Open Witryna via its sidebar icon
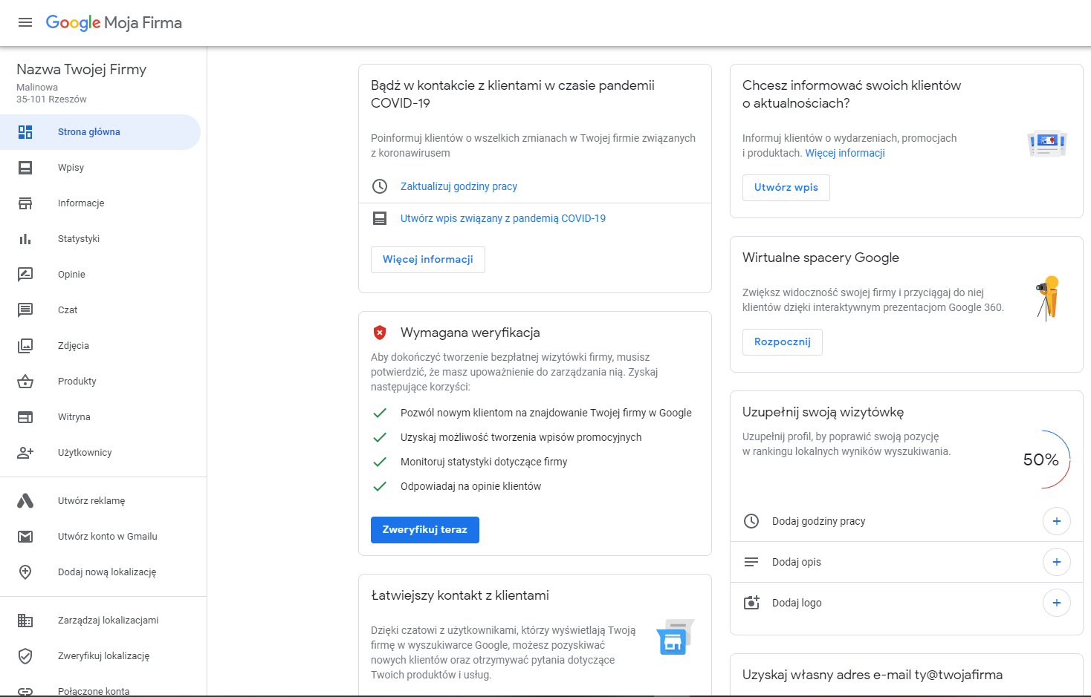The image size is (1091, 697). pyautogui.click(x=25, y=416)
